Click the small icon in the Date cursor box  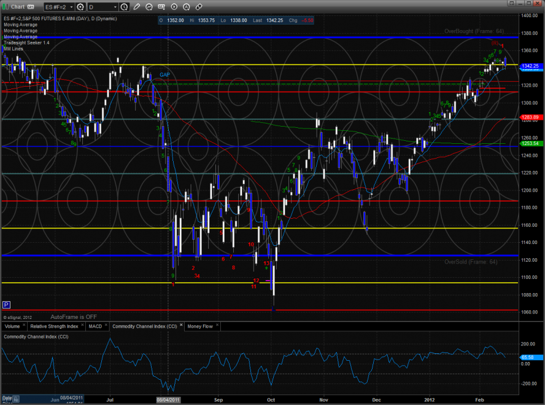16,399
